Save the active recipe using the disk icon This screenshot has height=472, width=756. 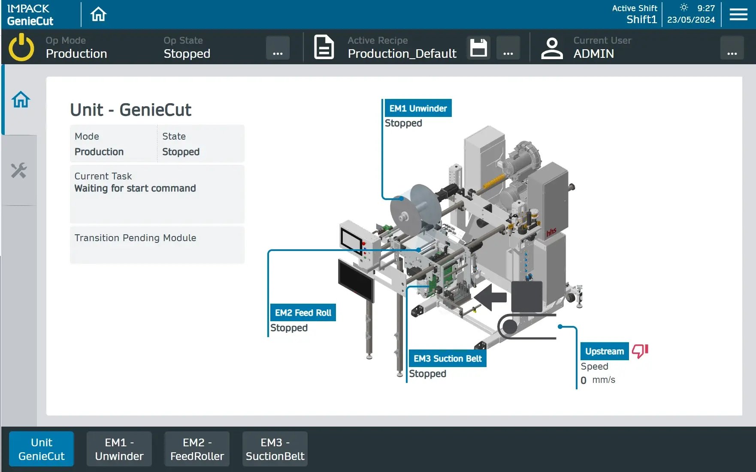(x=478, y=47)
